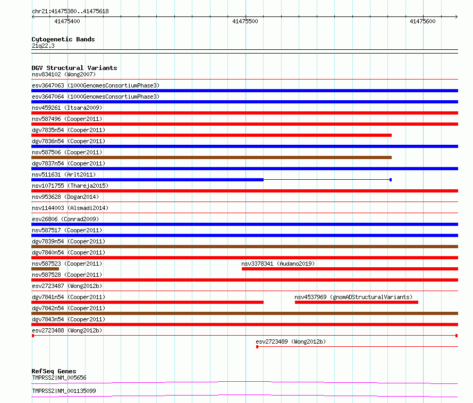
Task: Open the TMPRSS2|NM_005656 transcript label
Action: (x=59, y=378)
